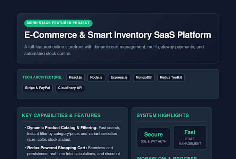
Task: Click the Dynamic Product Catalog & Filtering item
Action: click(x=74, y=134)
